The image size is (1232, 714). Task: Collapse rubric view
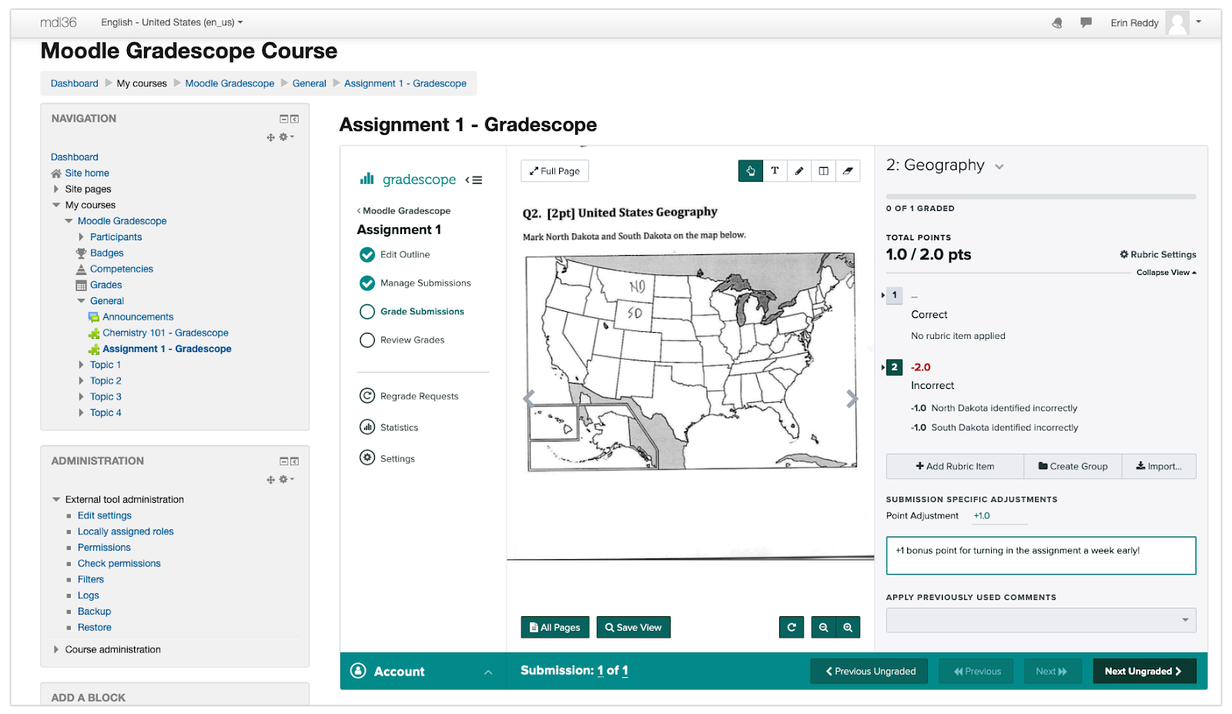tap(1166, 273)
